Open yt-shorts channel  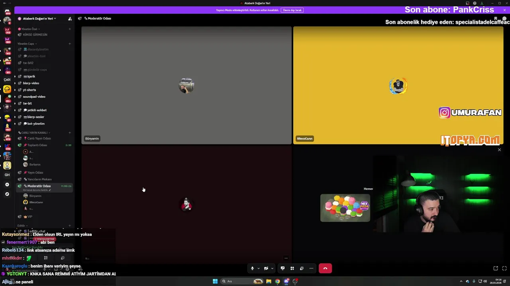tap(44, 90)
